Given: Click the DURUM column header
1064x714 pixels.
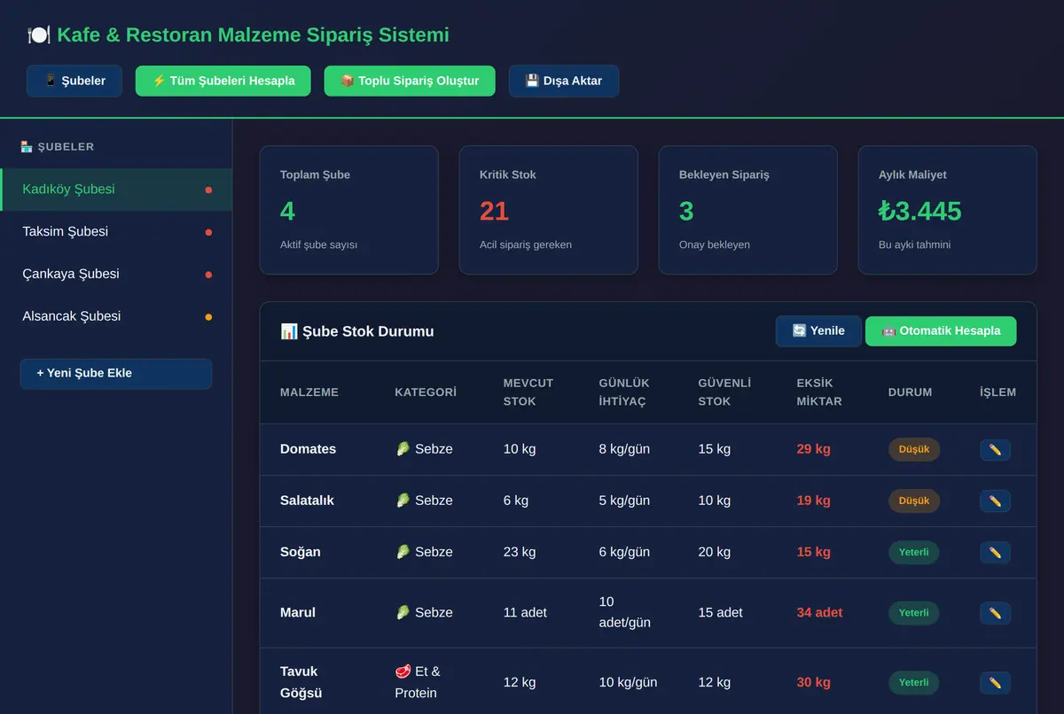Looking at the screenshot, I should 910,392.
